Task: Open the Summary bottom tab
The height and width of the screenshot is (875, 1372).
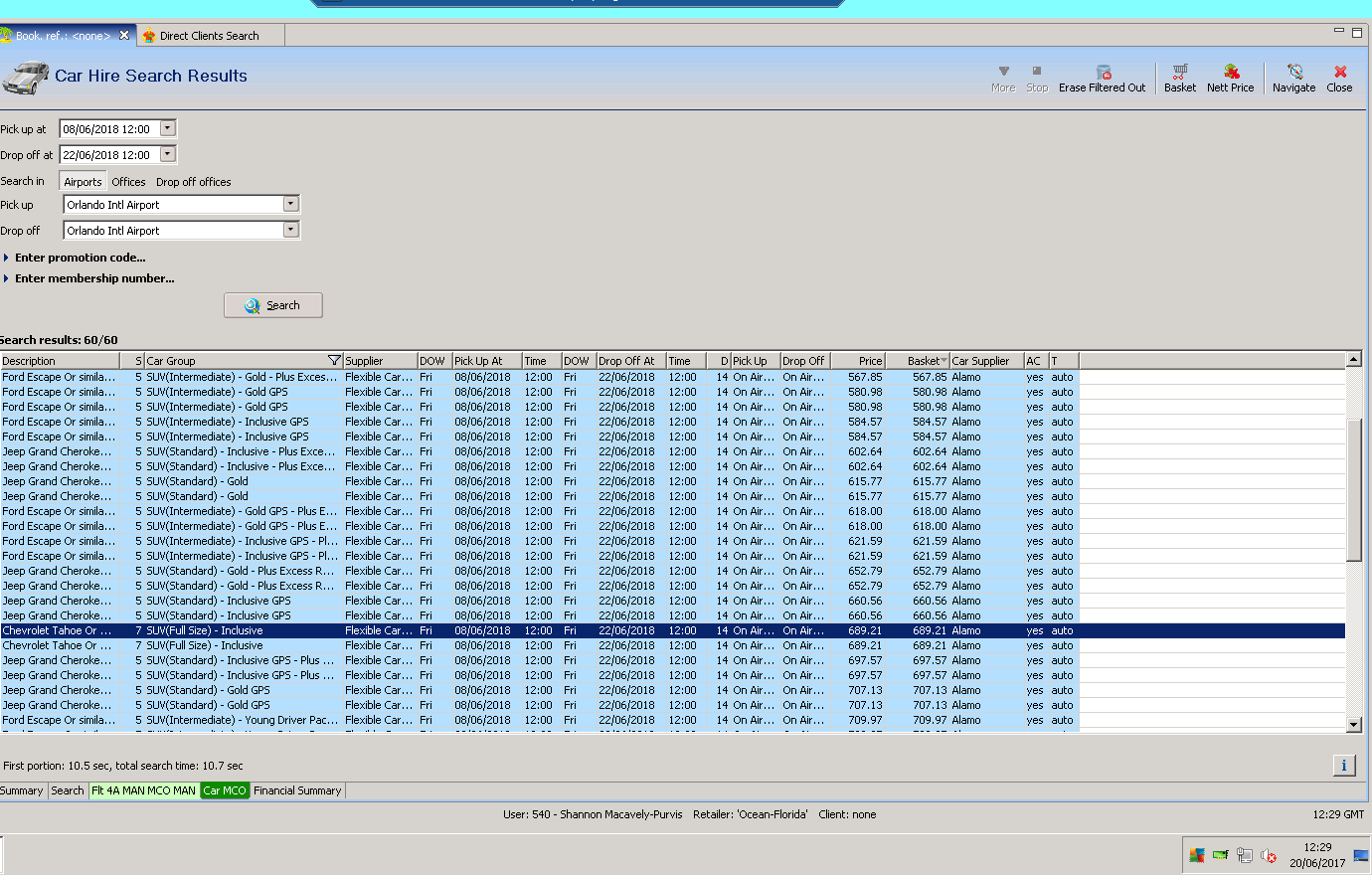Action: click(x=21, y=790)
